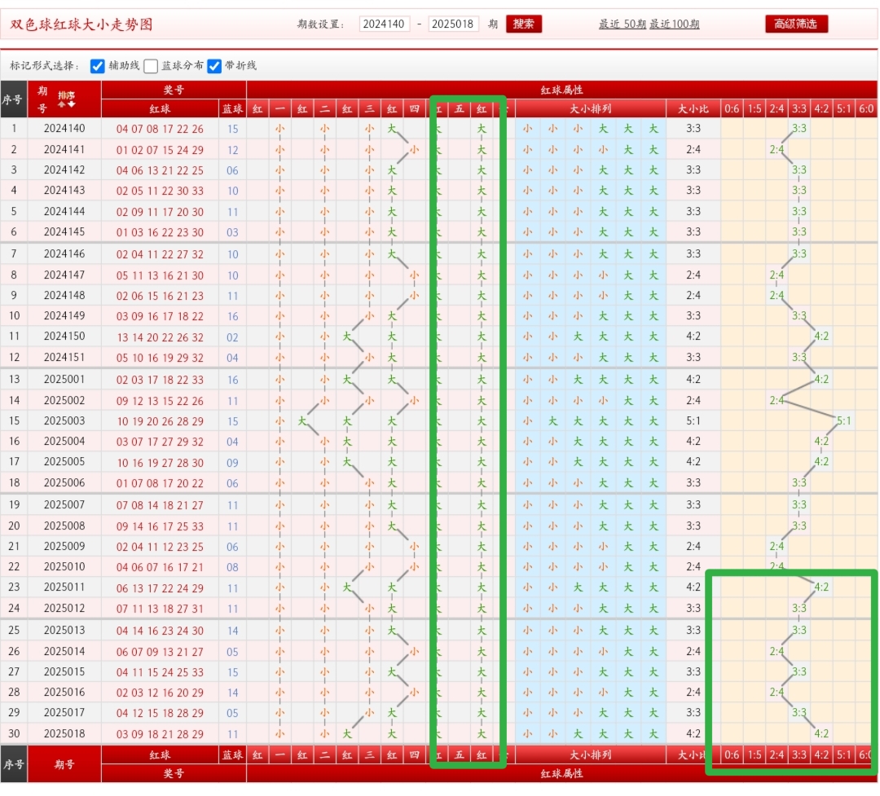Click blue ball 15 for issue 2024140

tap(233, 129)
